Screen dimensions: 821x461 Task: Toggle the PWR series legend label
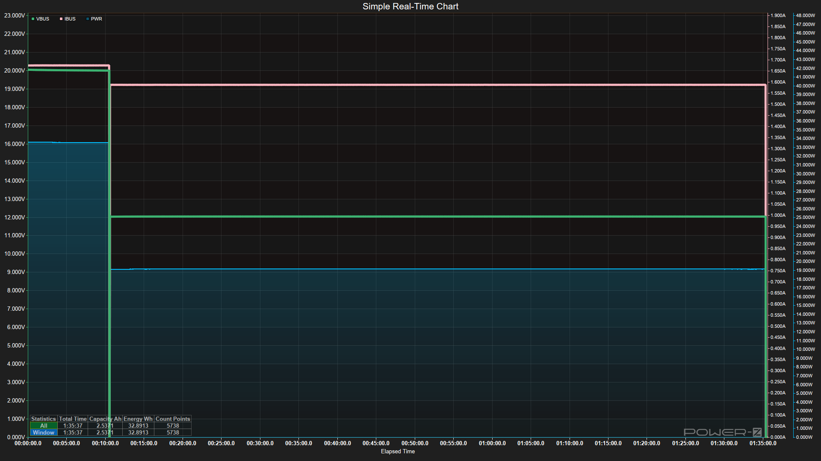point(97,19)
